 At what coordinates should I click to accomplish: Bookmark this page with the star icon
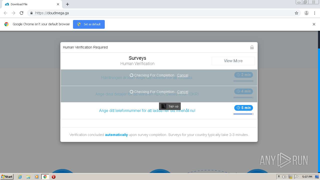pyautogui.click(x=296, y=13)
